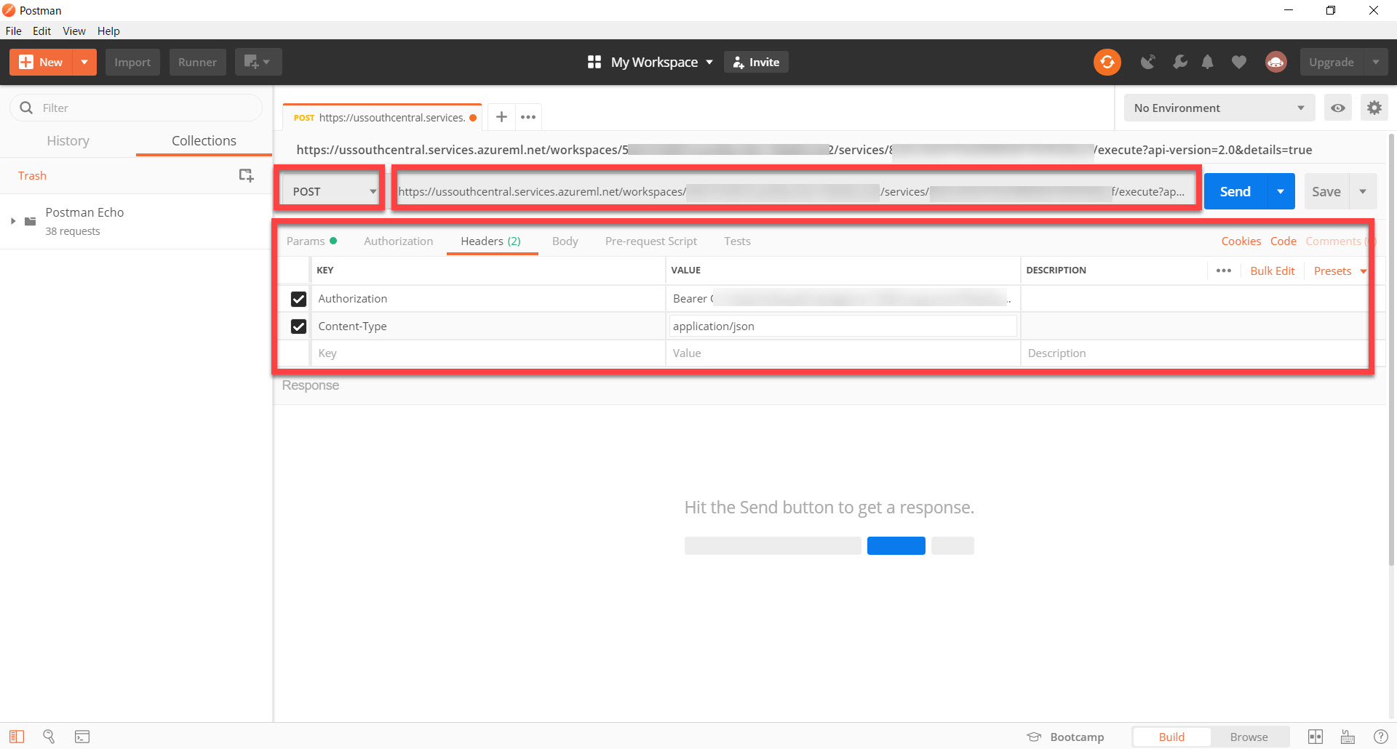The width and height of the screenshot is (1397, 749).
Task: Open the POST method dropdown
Action: [333, 191]
